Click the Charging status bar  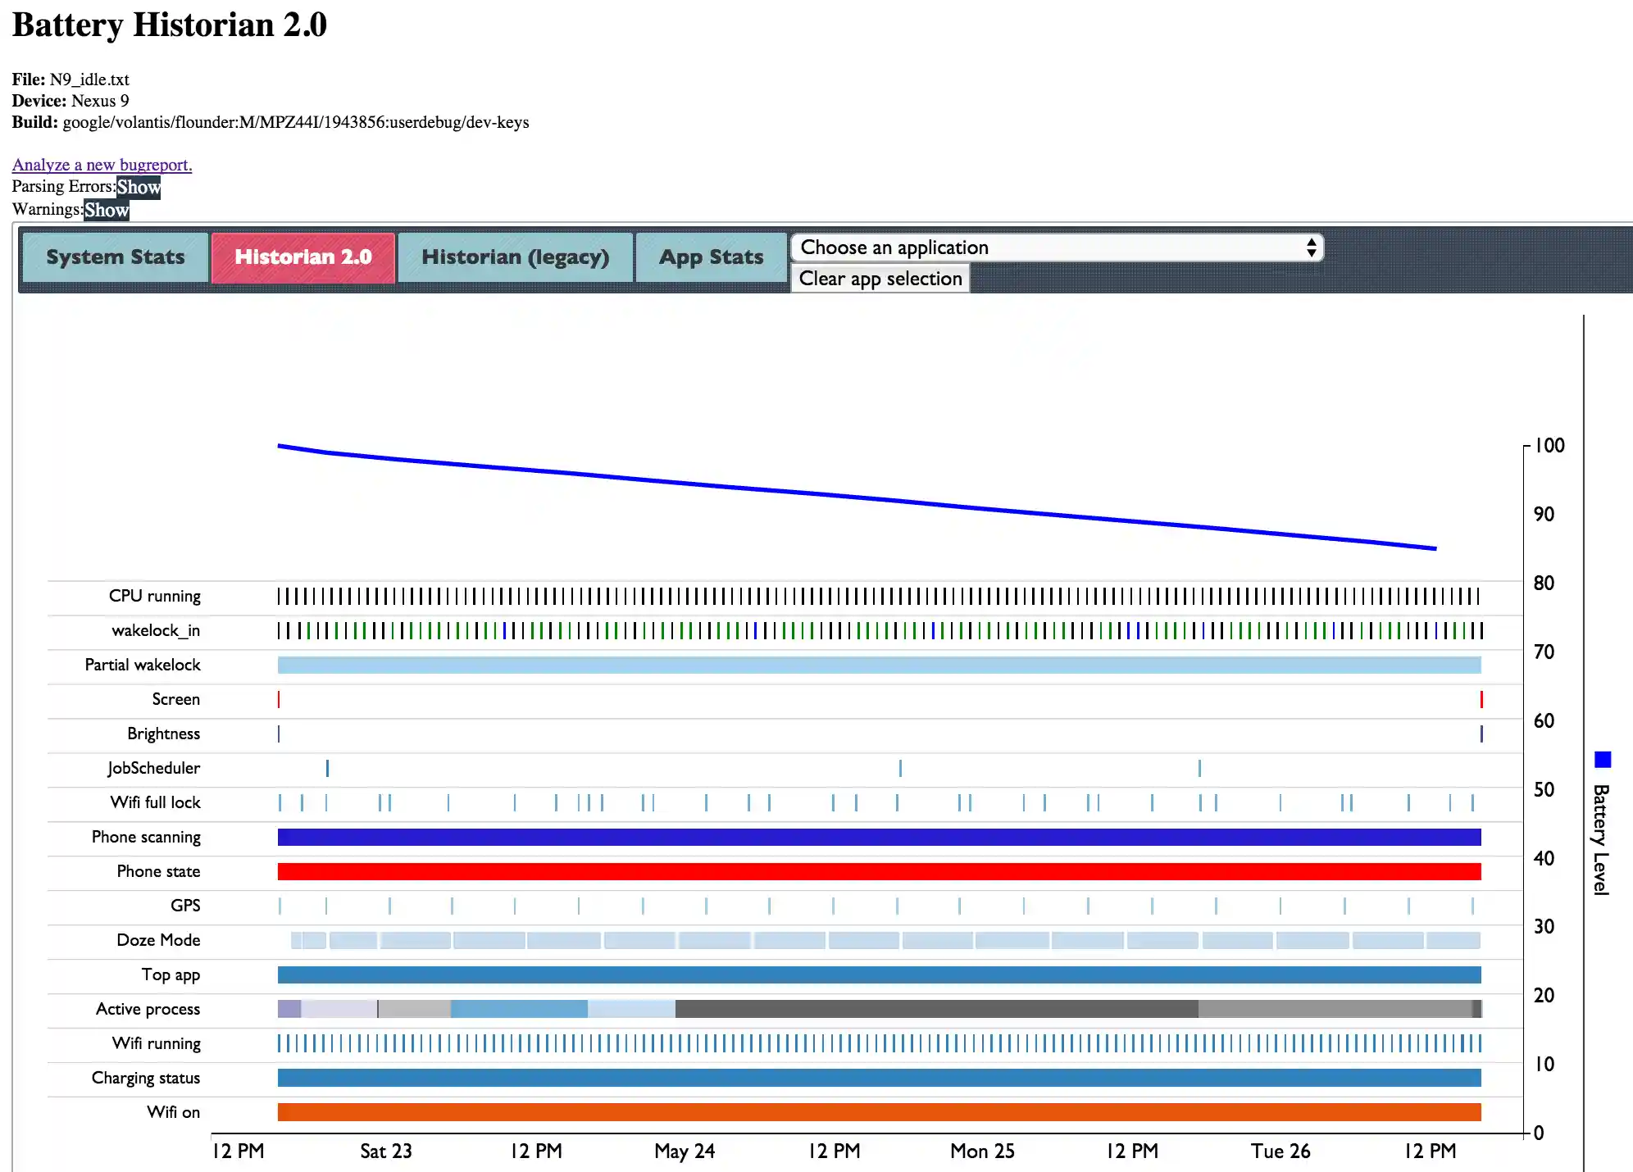879,1078
